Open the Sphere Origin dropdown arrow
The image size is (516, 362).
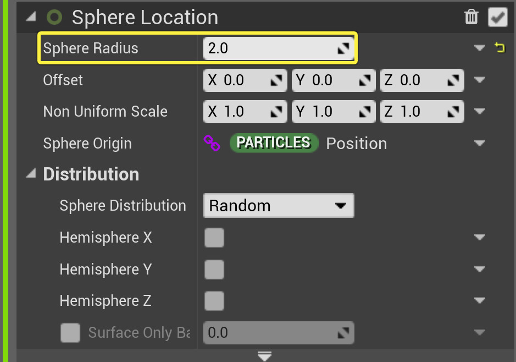pyautogui.click(x=480, y=144)
